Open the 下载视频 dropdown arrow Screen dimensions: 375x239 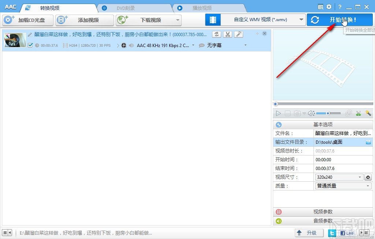pos(177,20)
